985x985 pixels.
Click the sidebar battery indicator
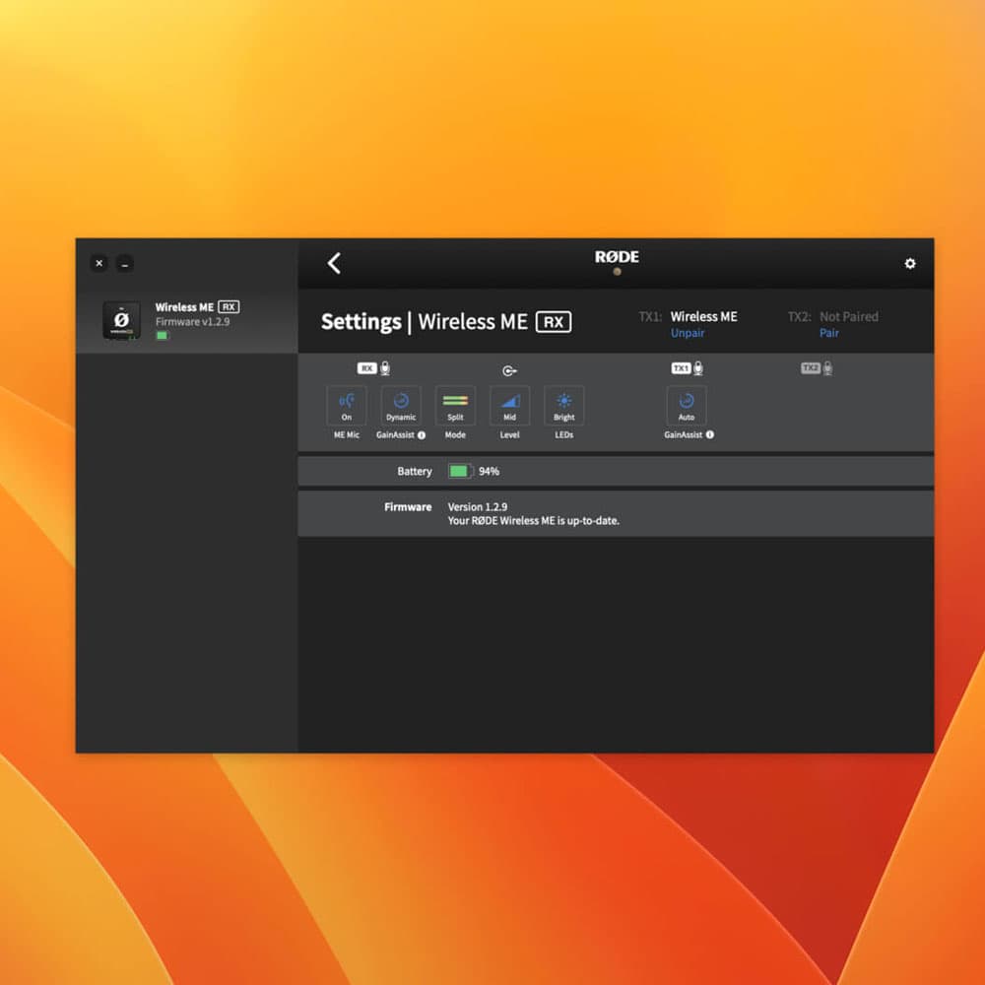163,336
